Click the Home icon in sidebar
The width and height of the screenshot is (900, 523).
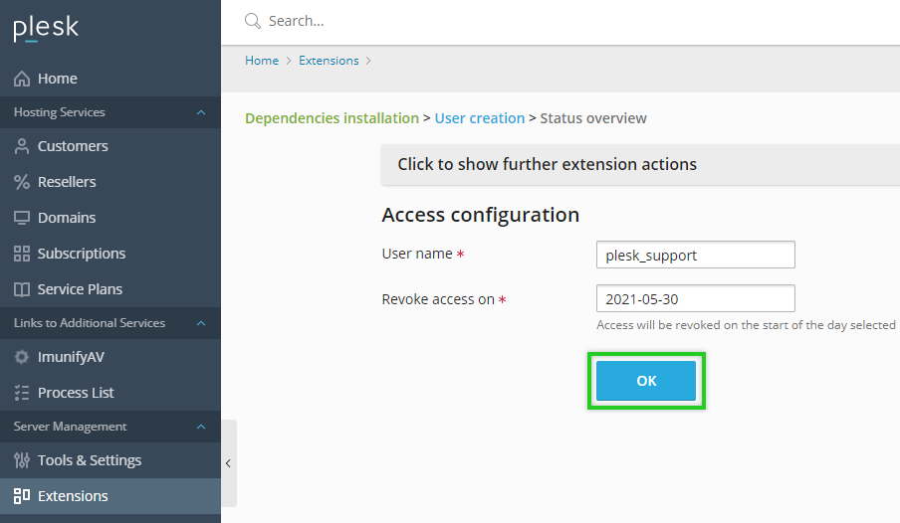(22, 79)
